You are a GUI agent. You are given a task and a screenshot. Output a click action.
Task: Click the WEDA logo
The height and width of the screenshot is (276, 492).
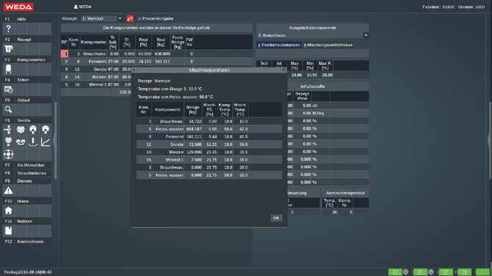18,7
